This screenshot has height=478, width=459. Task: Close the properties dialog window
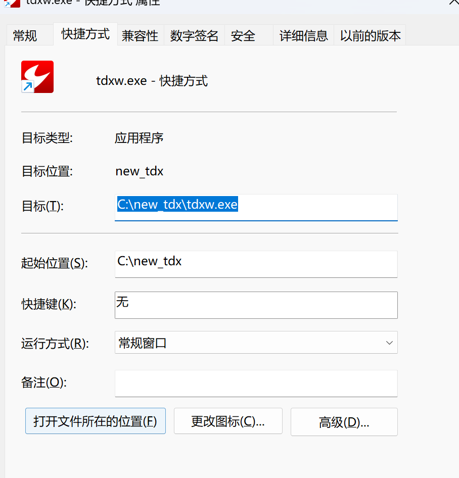454,3
